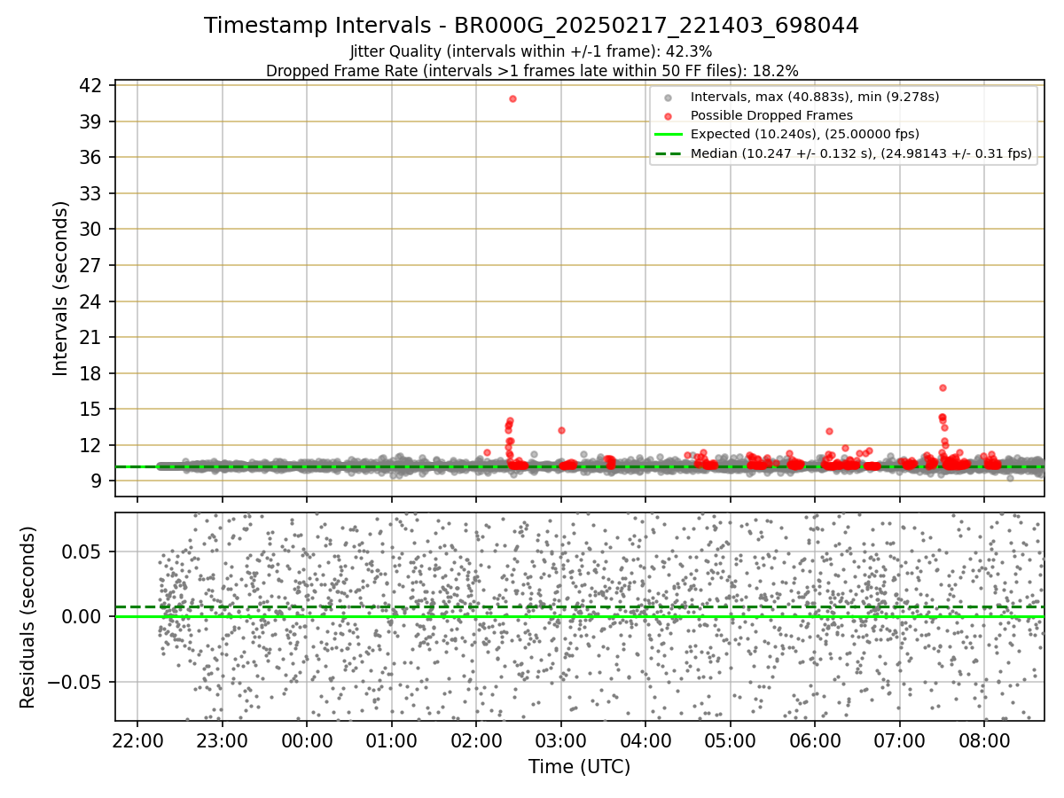Click the x-axis tick label '05:00'
The width and height of the screenshot is (1064, 798).
[730, 739]
